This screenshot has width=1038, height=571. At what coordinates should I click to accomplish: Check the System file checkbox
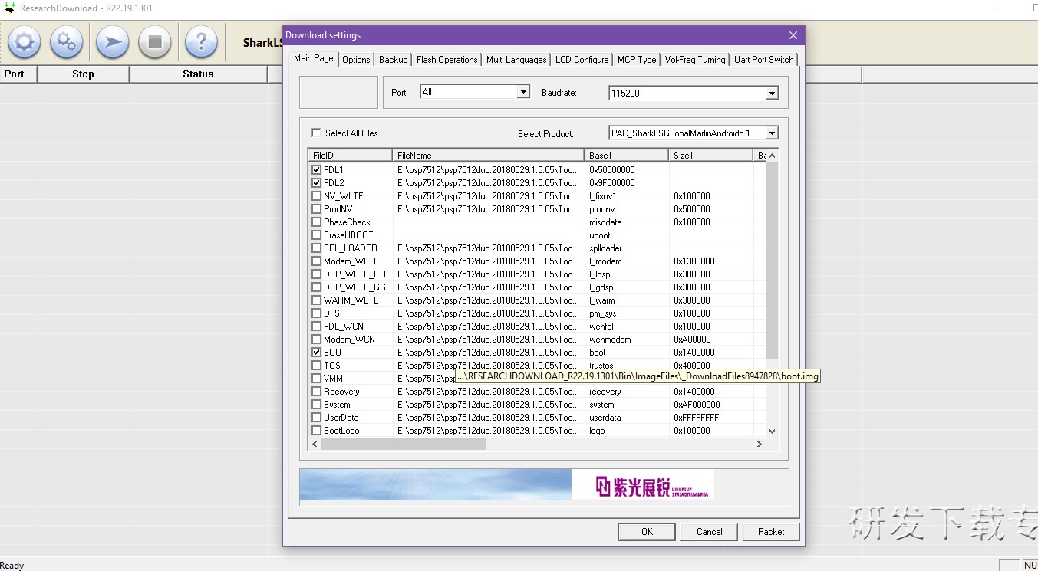[x=317, y=405]
